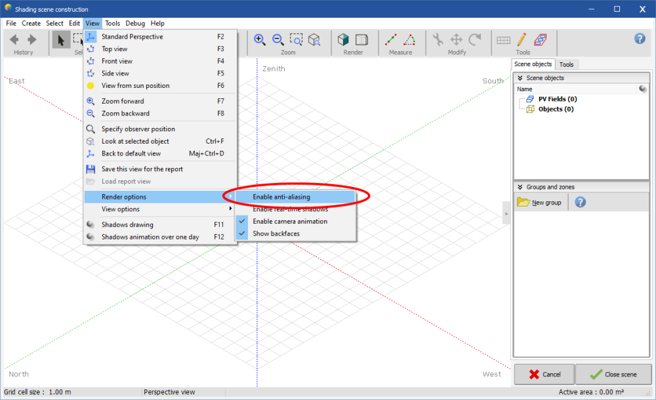The width and height of the screenshot is (656, 400).
Task: Select the measure distance tool
Action: [391, 40]
